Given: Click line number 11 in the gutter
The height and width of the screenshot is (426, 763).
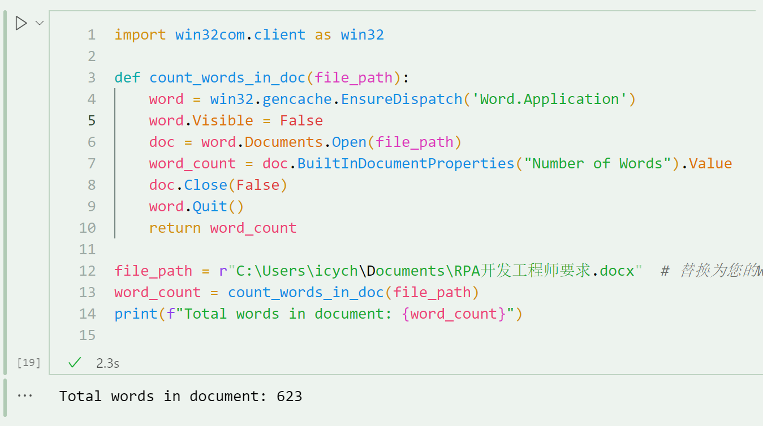Looking at the screenshot, I should click(x=88, y=250).
